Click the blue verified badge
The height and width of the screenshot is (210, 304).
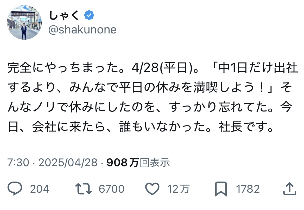pos(89,15)
